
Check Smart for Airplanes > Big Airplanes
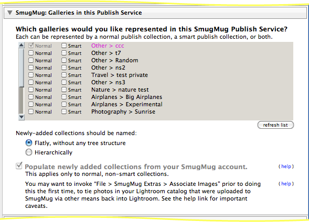pyautogui.click(x=64, y=97)
